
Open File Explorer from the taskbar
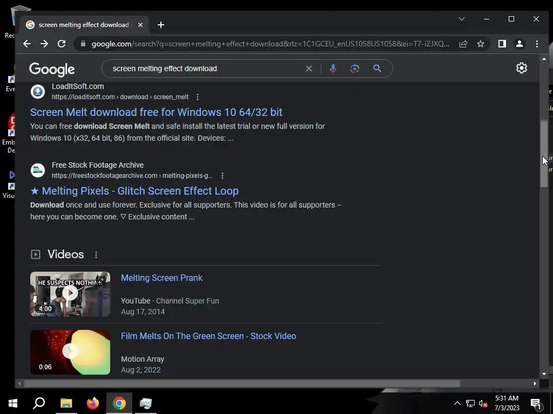tap(66, 403)
